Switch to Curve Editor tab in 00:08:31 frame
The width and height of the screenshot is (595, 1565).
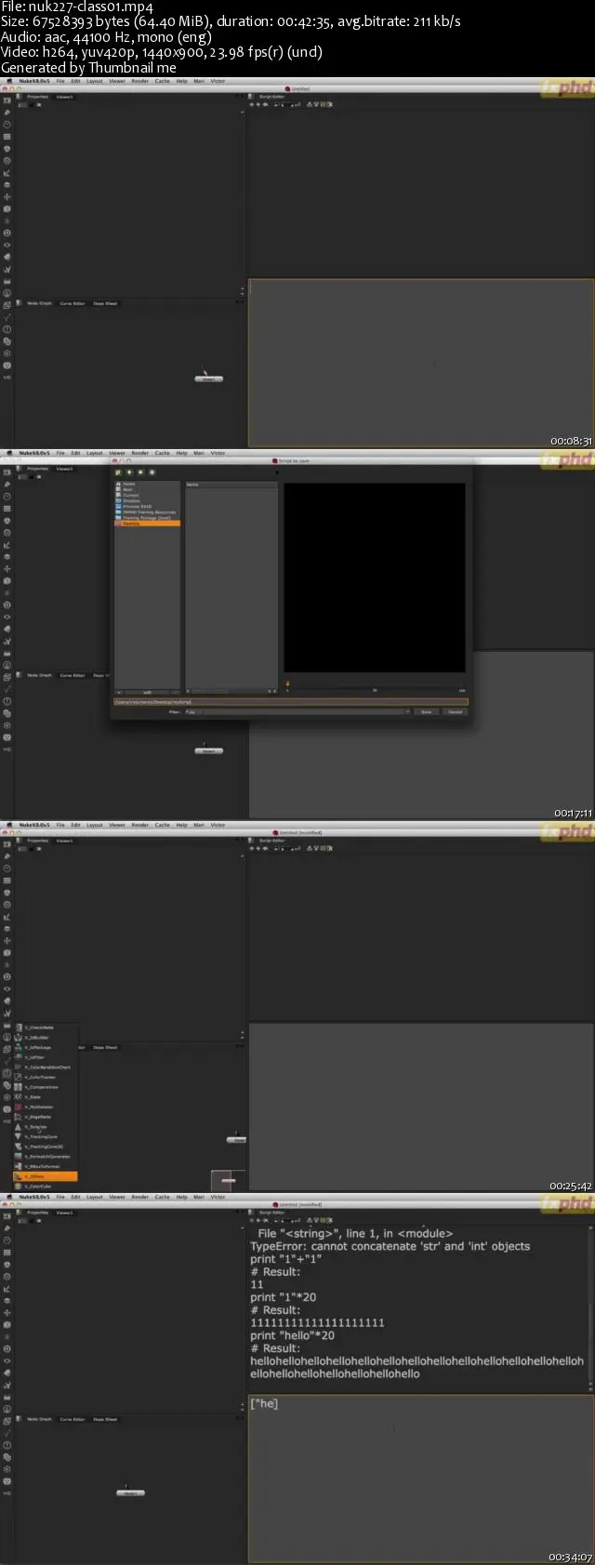click(x=73, y=303)
